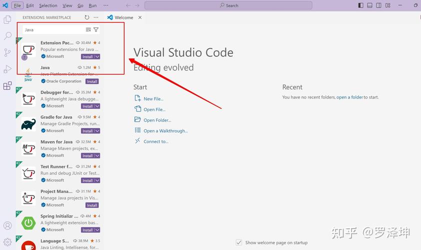The image size is (421, 250).
Task: Open the Accounts icon in activity bar
Action: pos(7,226)
